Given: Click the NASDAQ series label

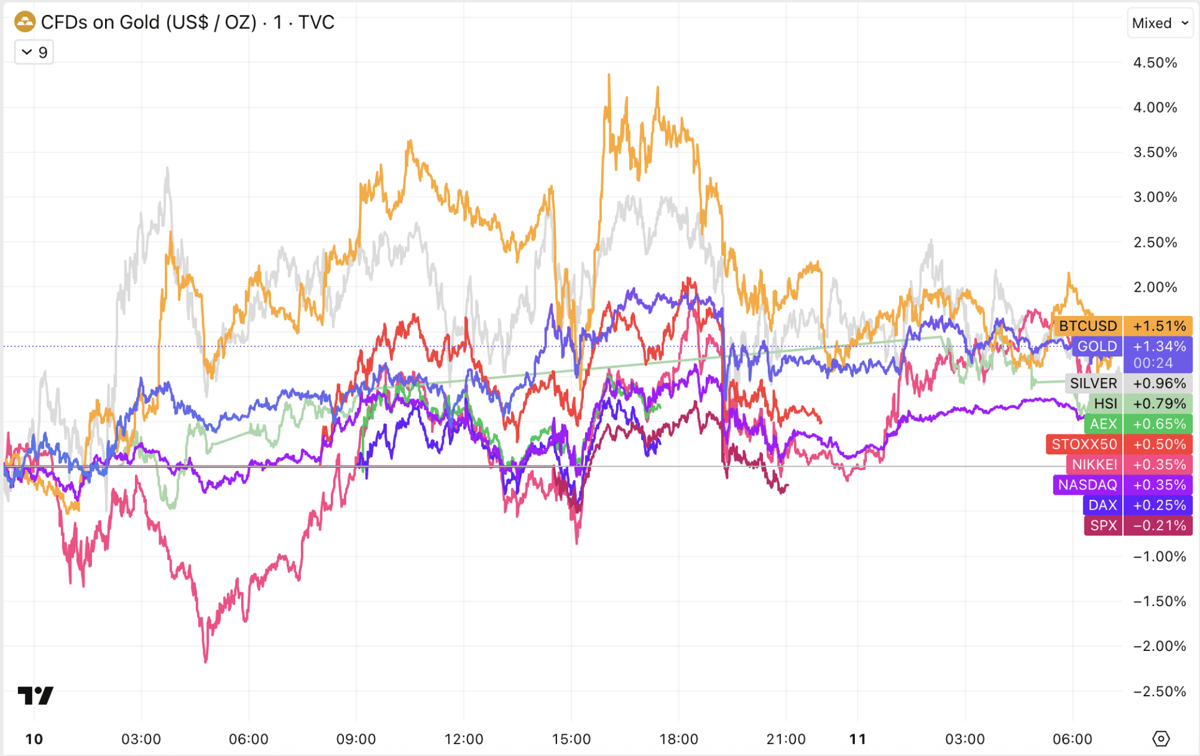Looking at the screenshot, I should pos(1087,485).
